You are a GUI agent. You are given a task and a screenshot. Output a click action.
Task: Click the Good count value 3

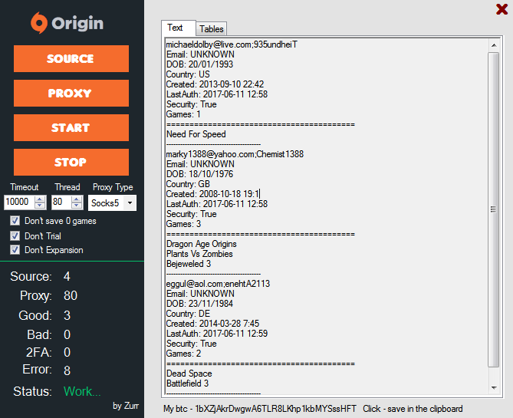point(67,315)
